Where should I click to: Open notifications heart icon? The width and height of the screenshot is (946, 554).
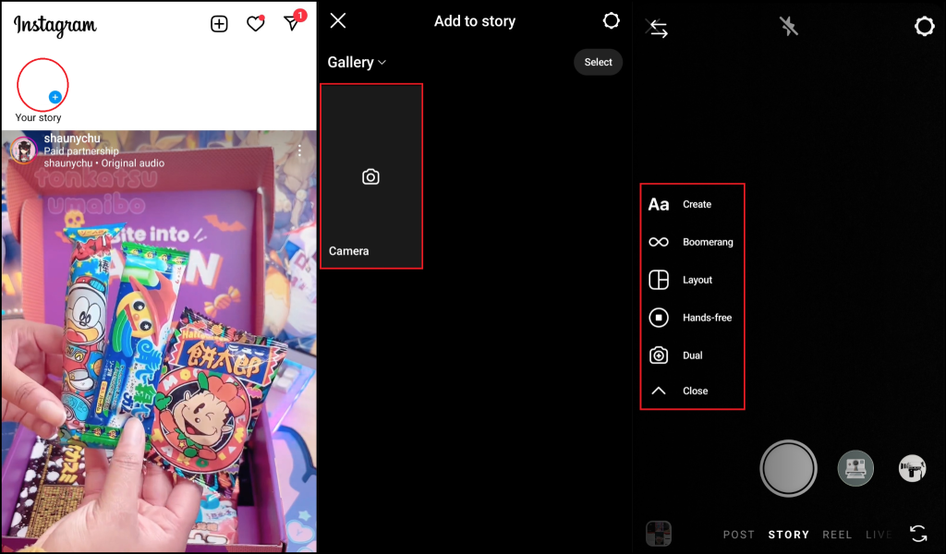pyautogui.click(x=256, y=25)
